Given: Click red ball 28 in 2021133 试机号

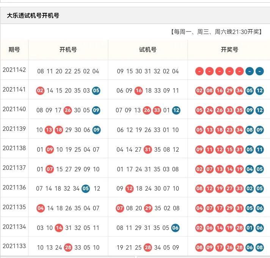Looking at the screenshot, I should pyautogui.click(x=148, y=247).
